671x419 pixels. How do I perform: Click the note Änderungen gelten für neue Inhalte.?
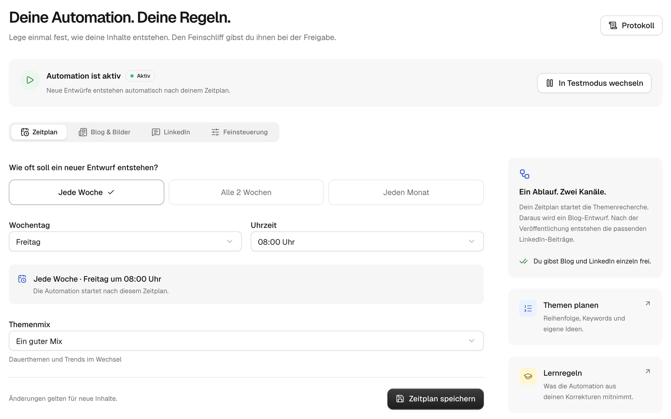(x=63, y=398)
